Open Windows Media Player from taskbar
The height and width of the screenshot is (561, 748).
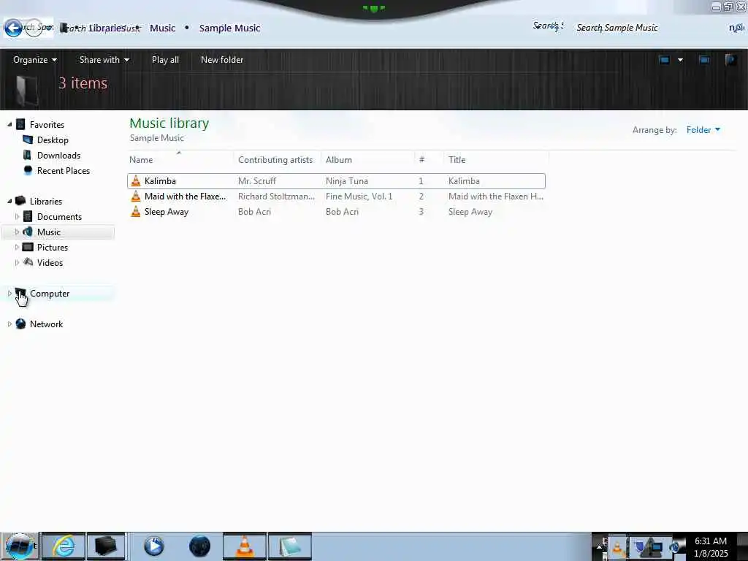point(153,546)
